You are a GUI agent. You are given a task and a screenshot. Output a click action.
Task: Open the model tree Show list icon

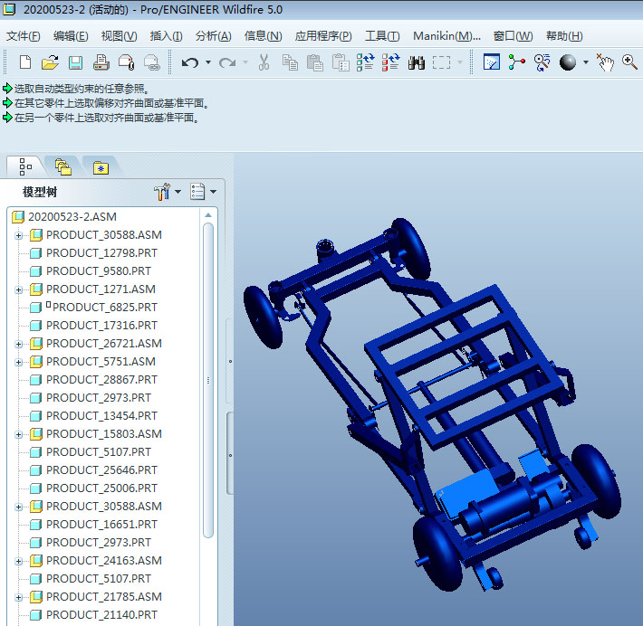tap(197, 192)
